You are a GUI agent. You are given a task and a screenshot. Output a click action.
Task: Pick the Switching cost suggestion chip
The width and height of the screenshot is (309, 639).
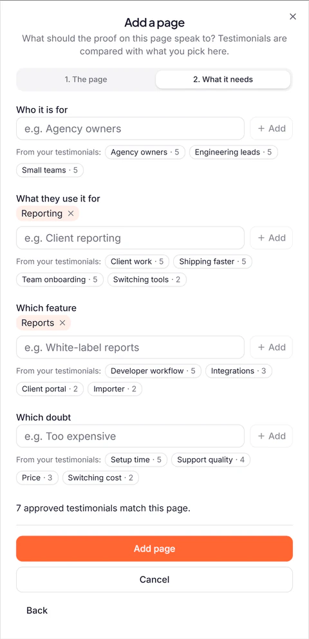100,477
